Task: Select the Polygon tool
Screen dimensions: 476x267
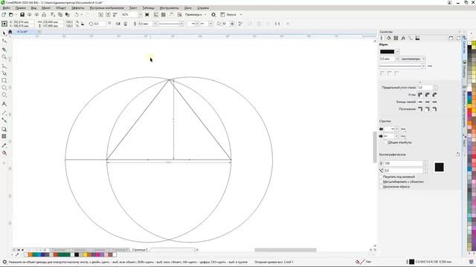Action: 4,95
